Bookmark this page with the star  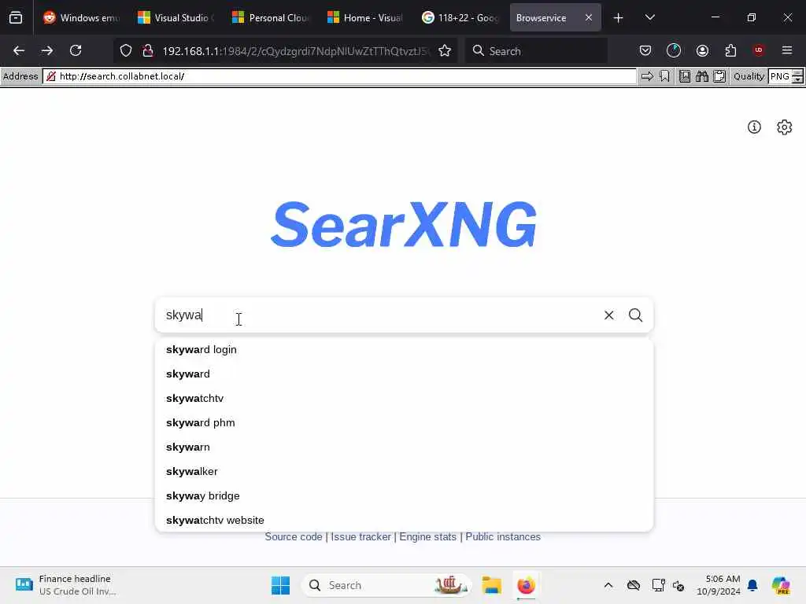tap(445, 50)
